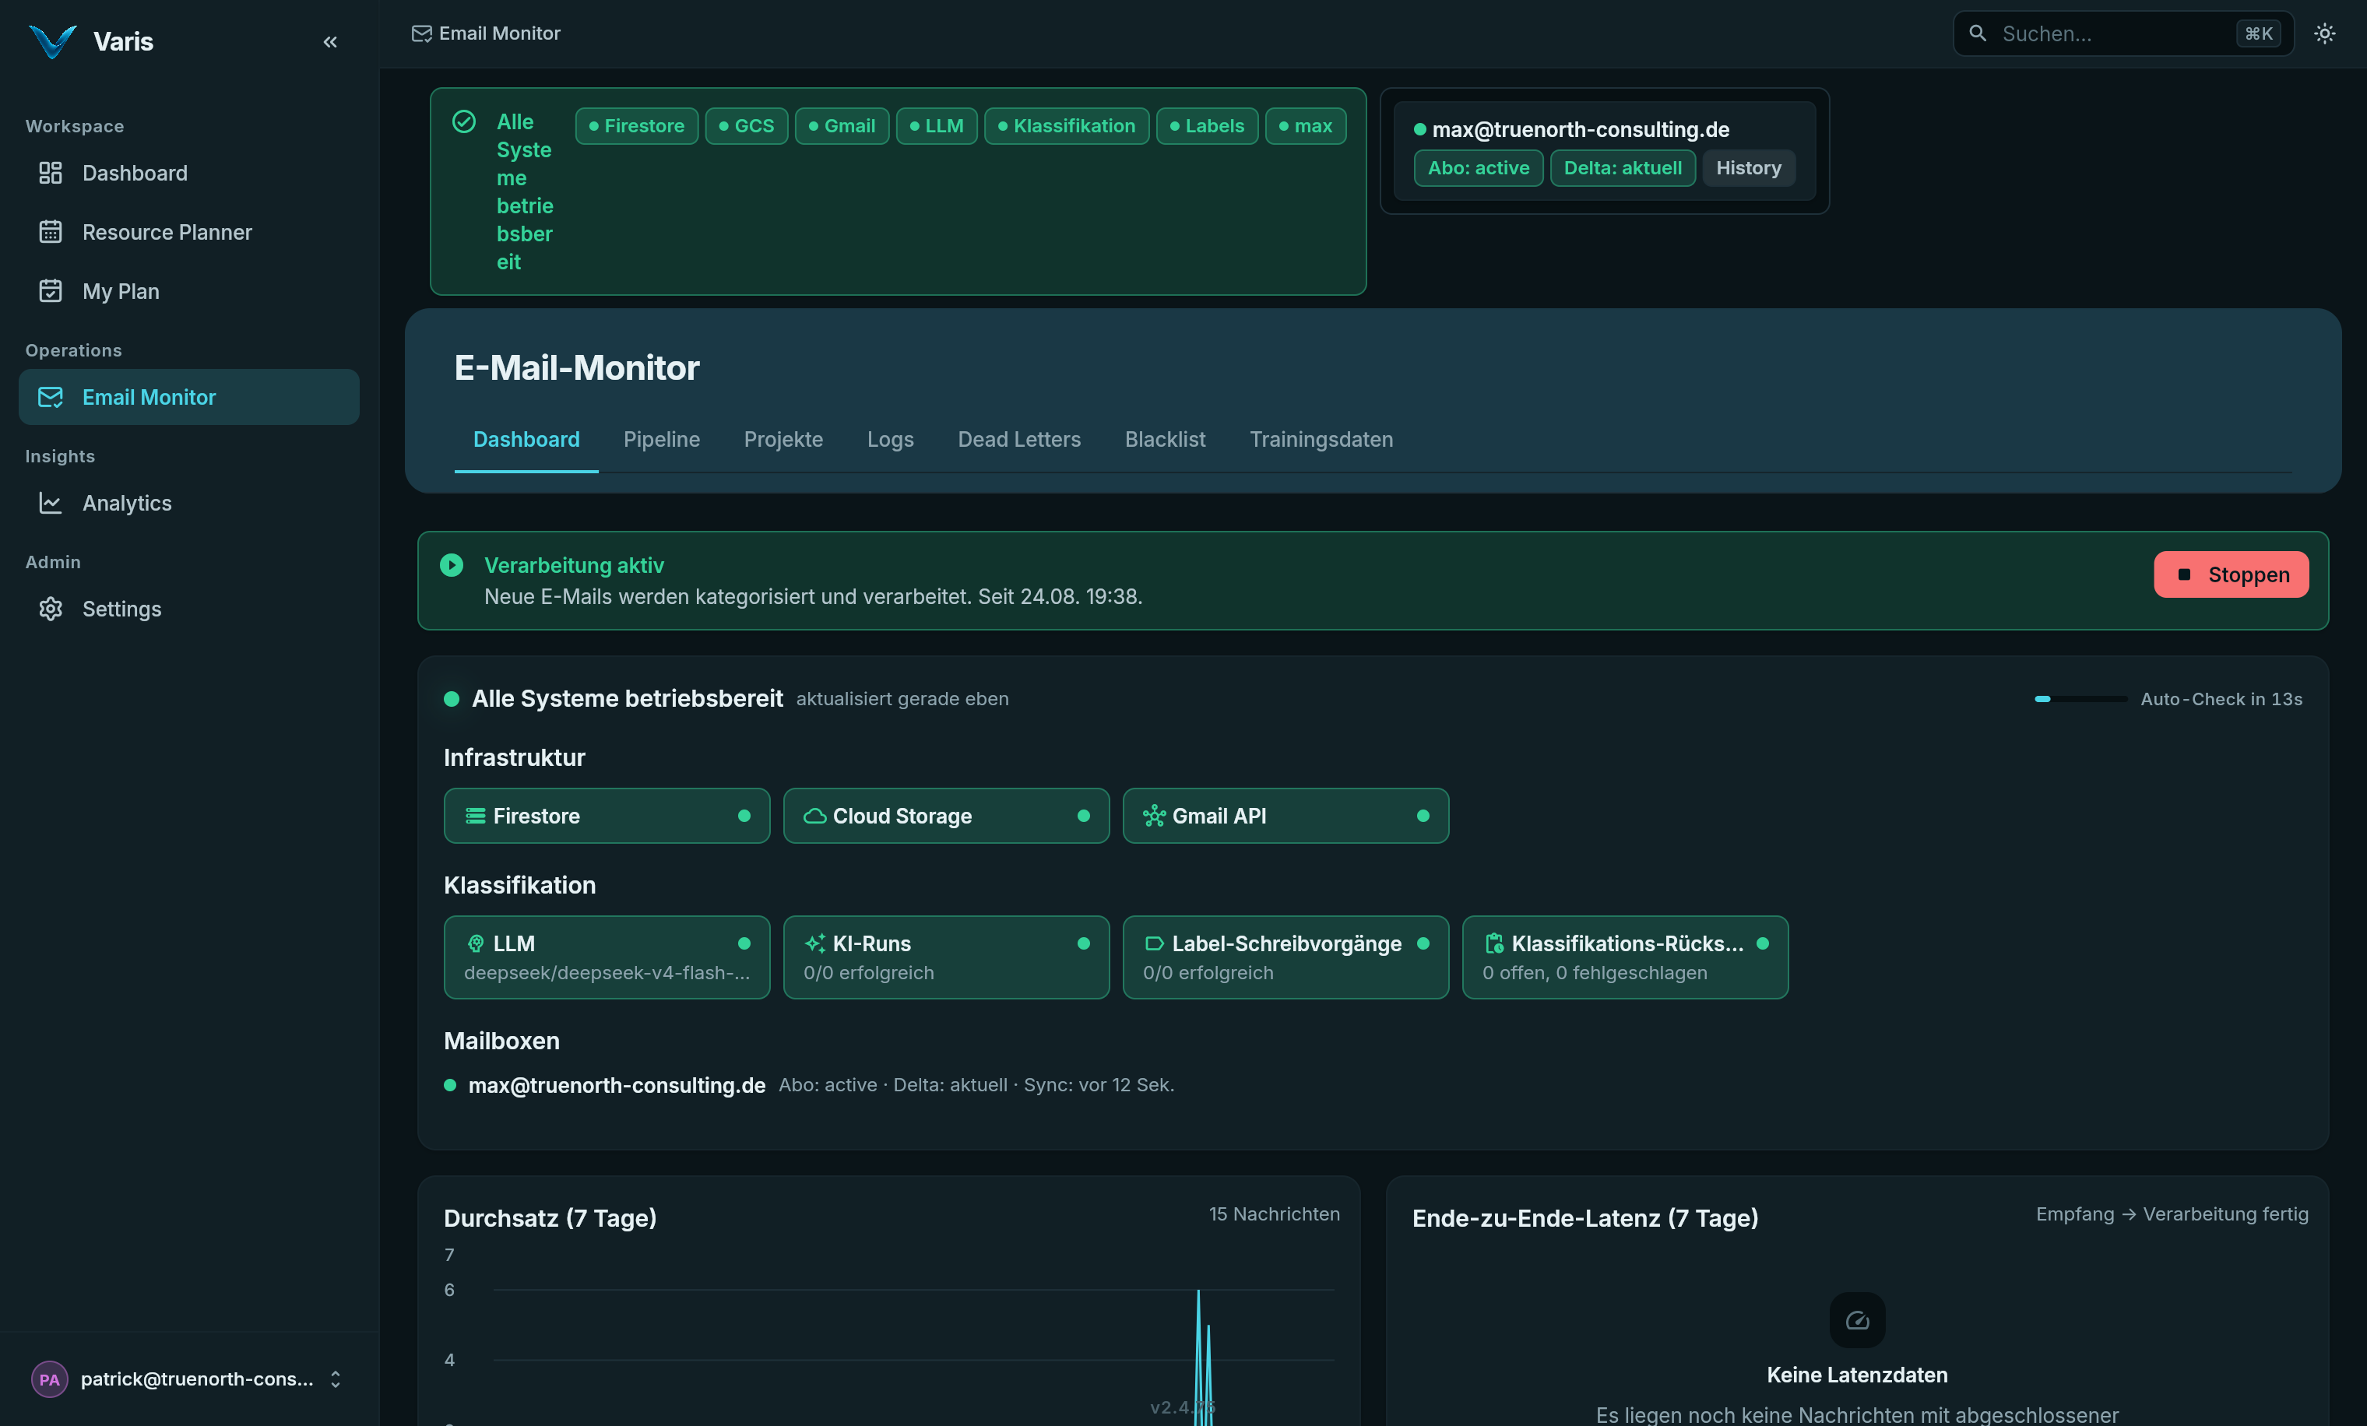Switch to the Pipeline tab
Viewport: 2367px width, 1426px height.
pyautogui.click(x=661, y=439)
